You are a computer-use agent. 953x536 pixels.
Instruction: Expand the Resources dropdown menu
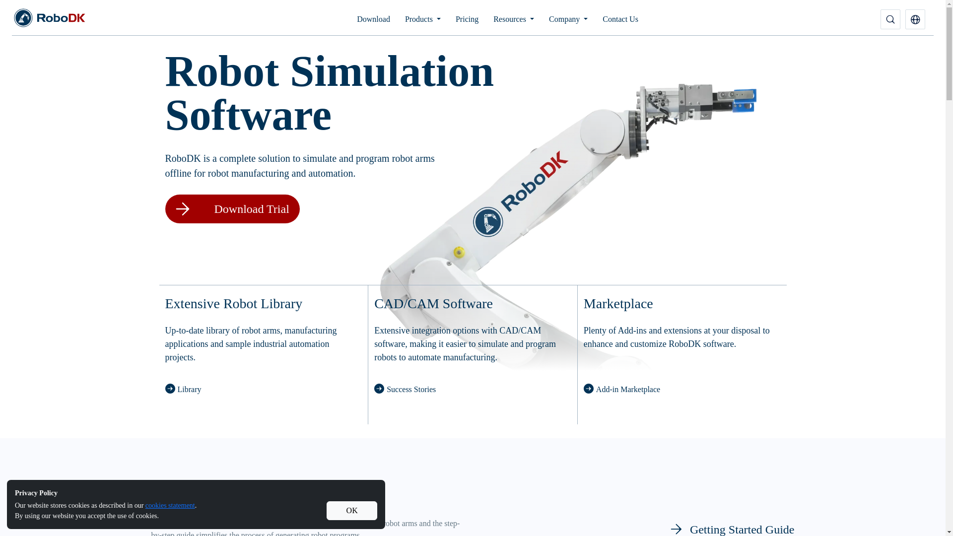[513, 19]
